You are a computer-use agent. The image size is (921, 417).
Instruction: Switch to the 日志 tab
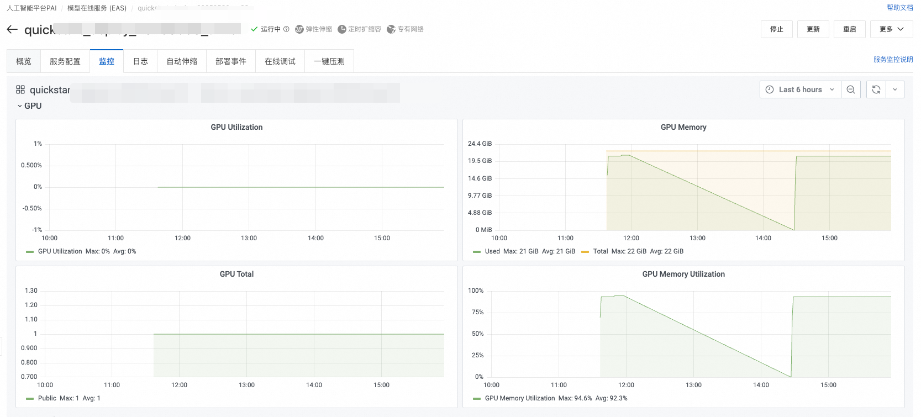(x=140, y=61)
